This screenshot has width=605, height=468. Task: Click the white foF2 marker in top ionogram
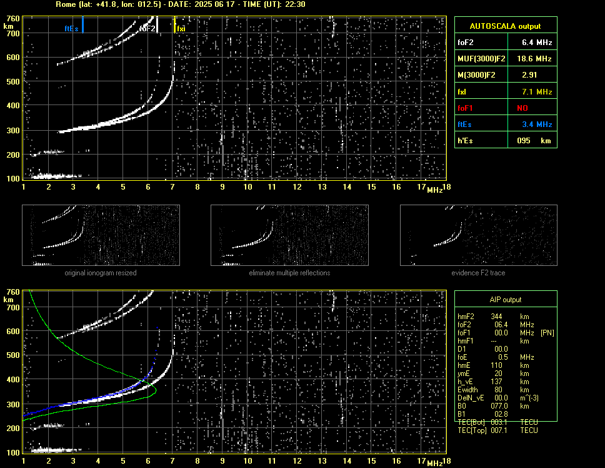pyautogui.click(x=157, y=24)
